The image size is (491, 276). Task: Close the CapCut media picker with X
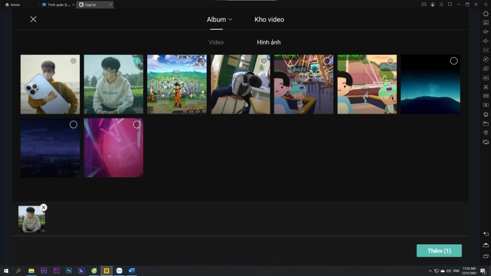(34, 19)
